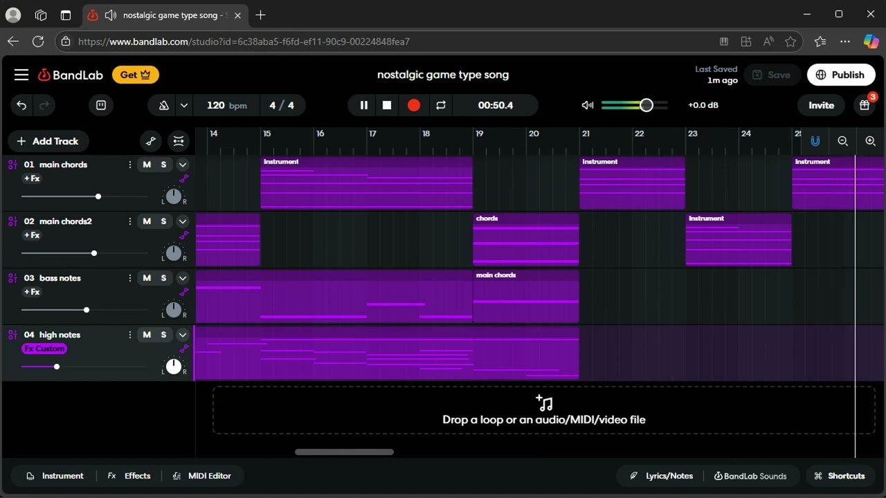
Task: Expand the high notes track chevron
Action: [x=183, y=335]
